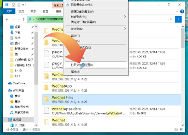The width and height of the screenshot is (188, 135).
Task: Click the 星标 star icon
Action: coord(12,101)
